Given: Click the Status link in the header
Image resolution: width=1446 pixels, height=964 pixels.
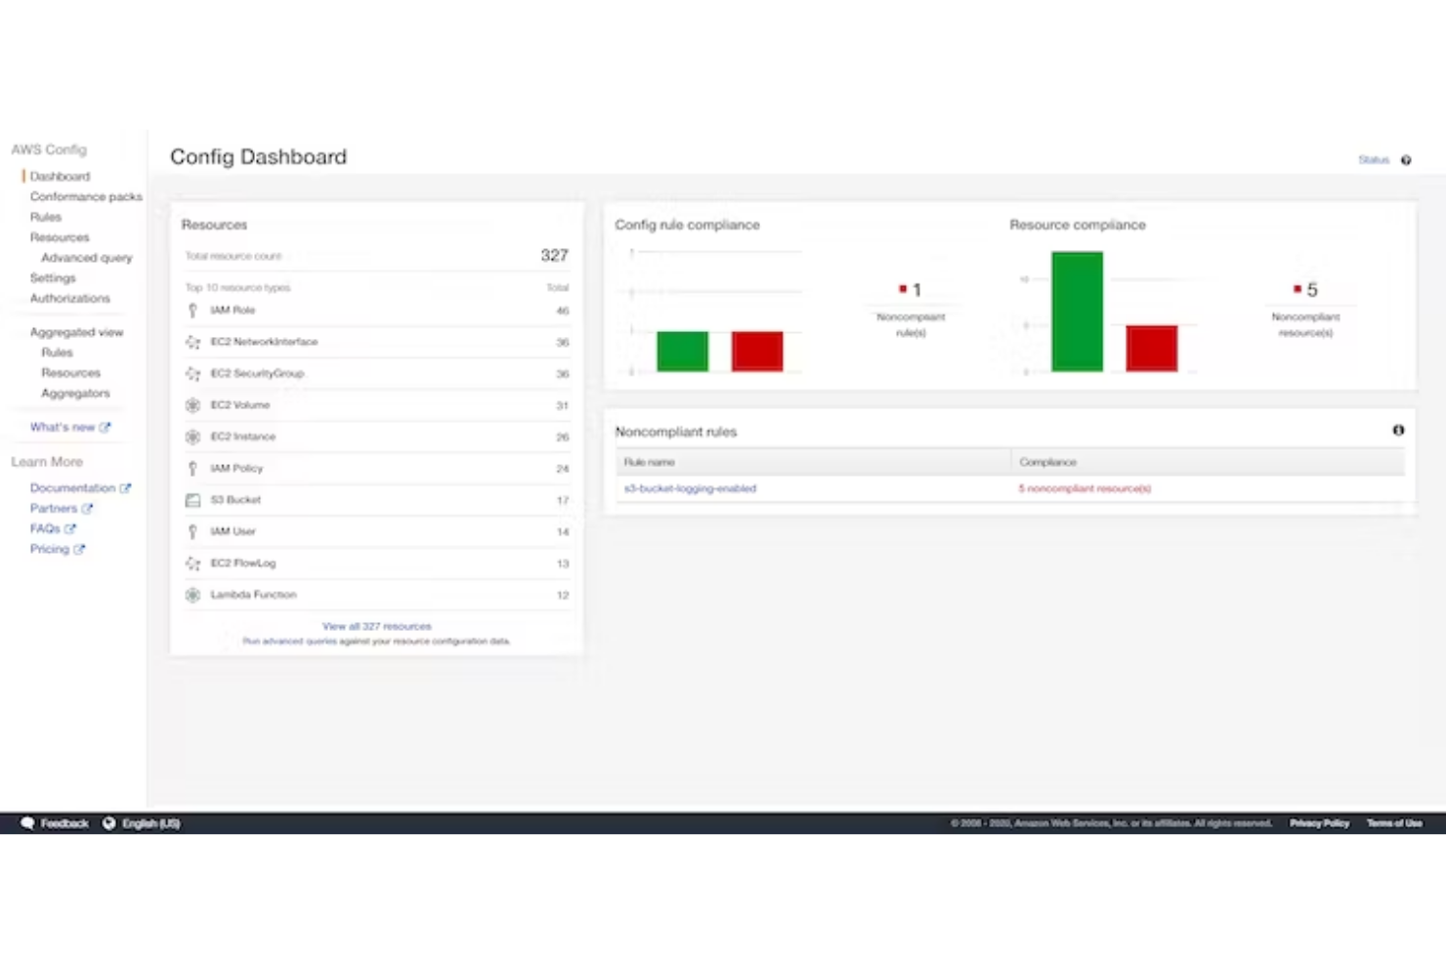Looking at the screenshot, I should (1374, 159).
